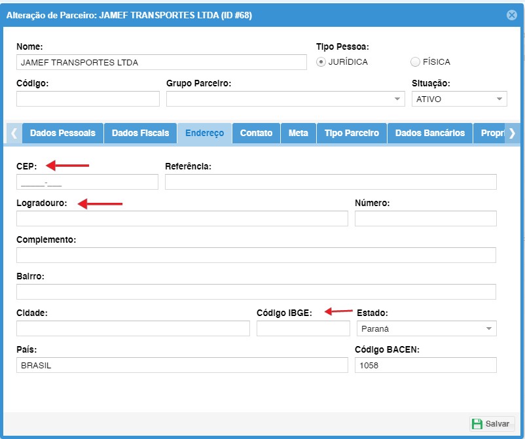This screenshot has height=439, width=525.
Task: Focus the Logradouro text field
Action: (x=182, y=219)
